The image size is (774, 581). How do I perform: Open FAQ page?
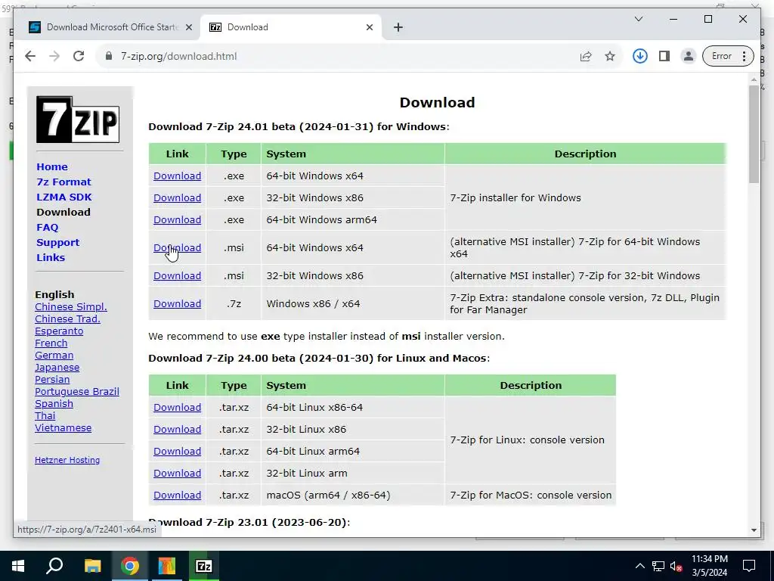click(48, 227)
